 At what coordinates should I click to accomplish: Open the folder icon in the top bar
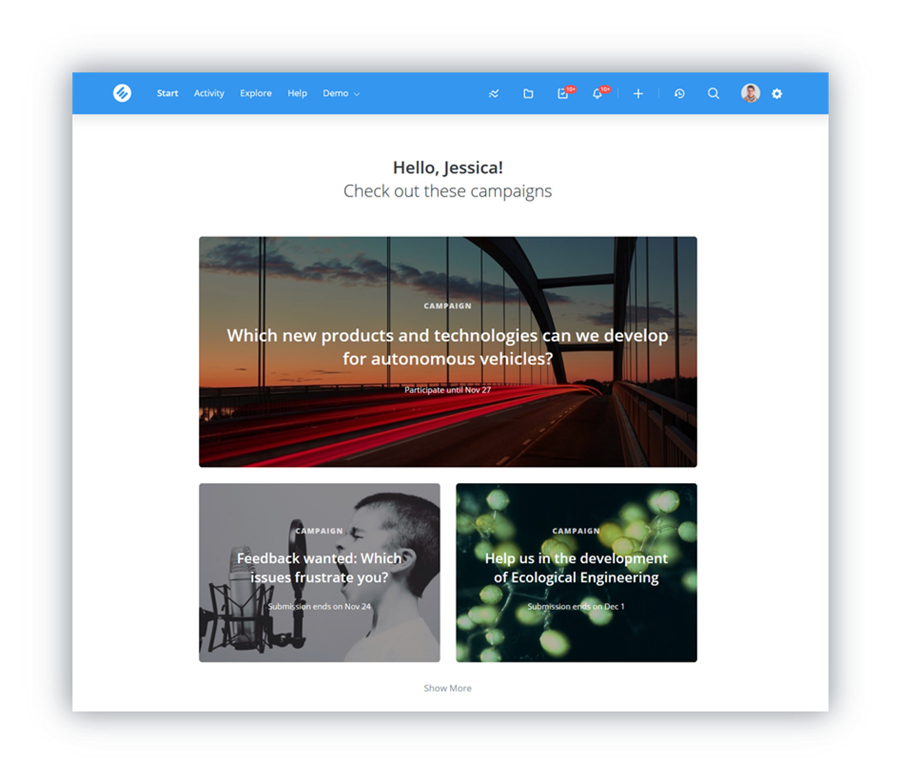528,94
